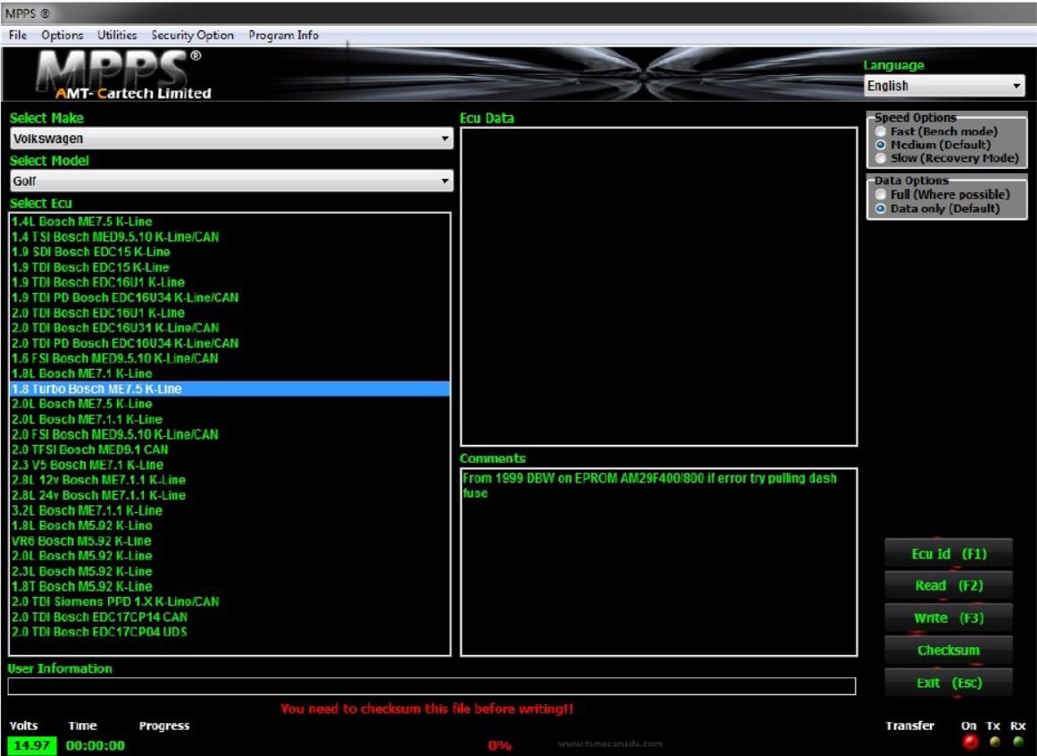Click the Tx transfer indicator light

click(x=995, y=742)
